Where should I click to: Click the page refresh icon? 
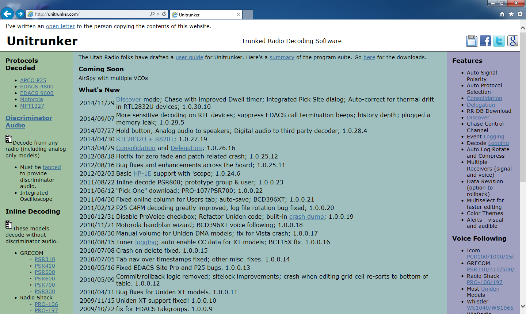click(x=164, y=14)
